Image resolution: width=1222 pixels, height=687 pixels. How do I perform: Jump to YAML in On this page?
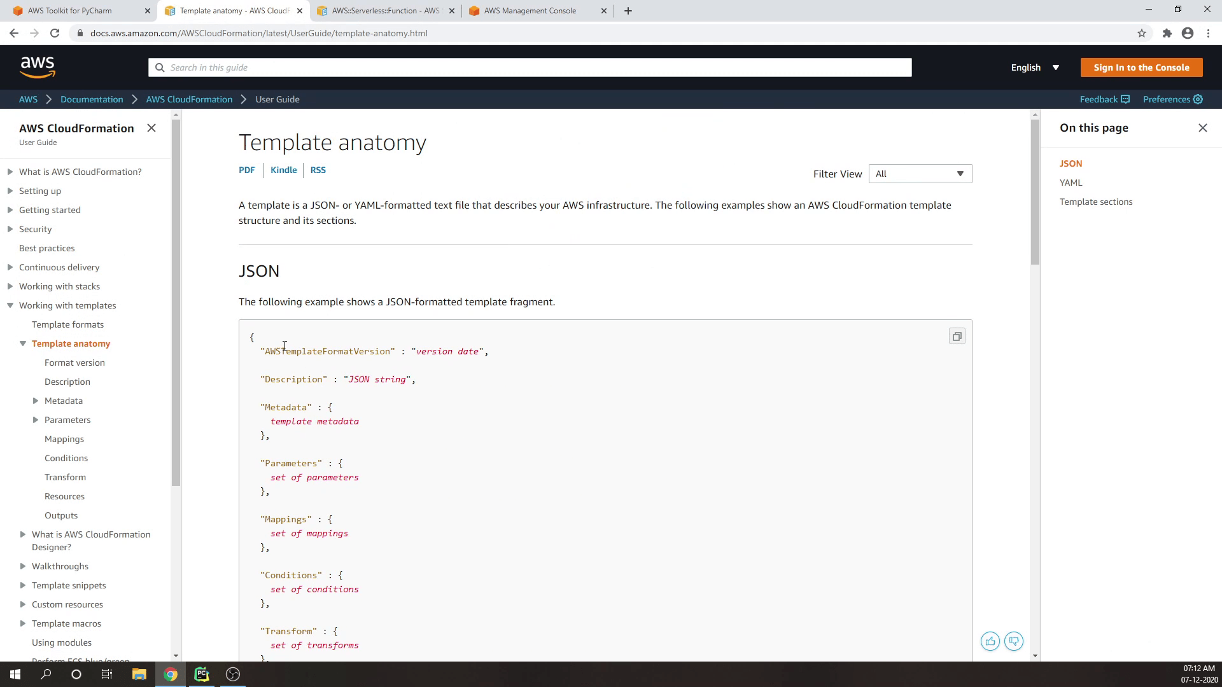[x=1071, y=183]
